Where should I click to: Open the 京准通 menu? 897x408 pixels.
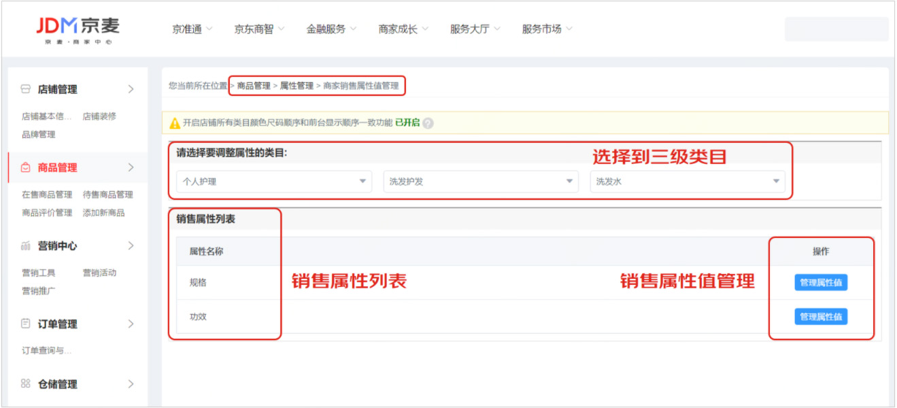click(x=188, y=29)
